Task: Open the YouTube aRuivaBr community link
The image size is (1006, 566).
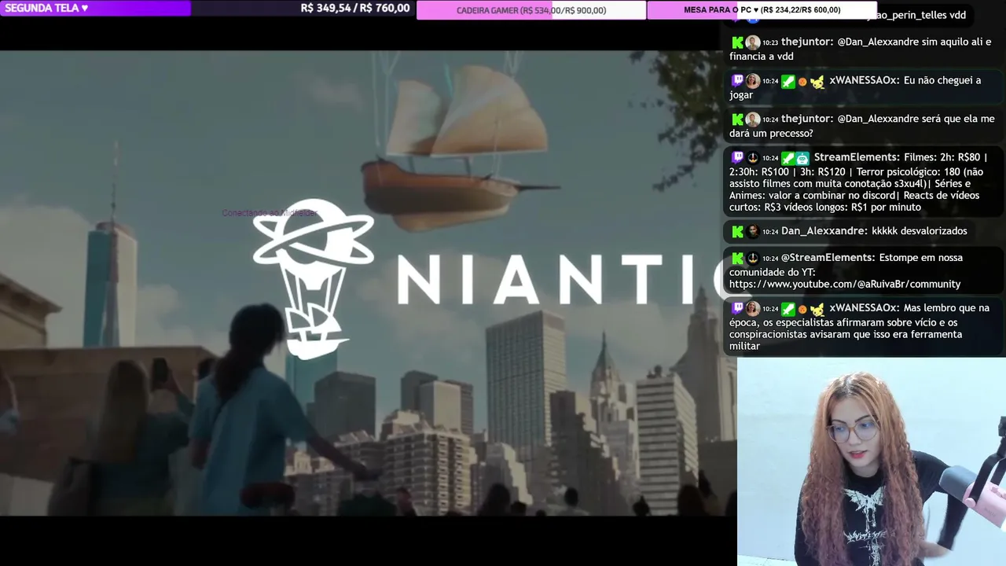Action: 845,284
